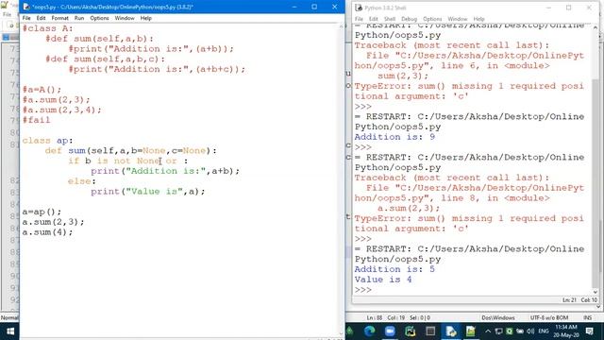Viewport: 604px width, 340px height.
Task: Click 'Addition is: 9' output in shell
Action: click(x=394, y=137)
